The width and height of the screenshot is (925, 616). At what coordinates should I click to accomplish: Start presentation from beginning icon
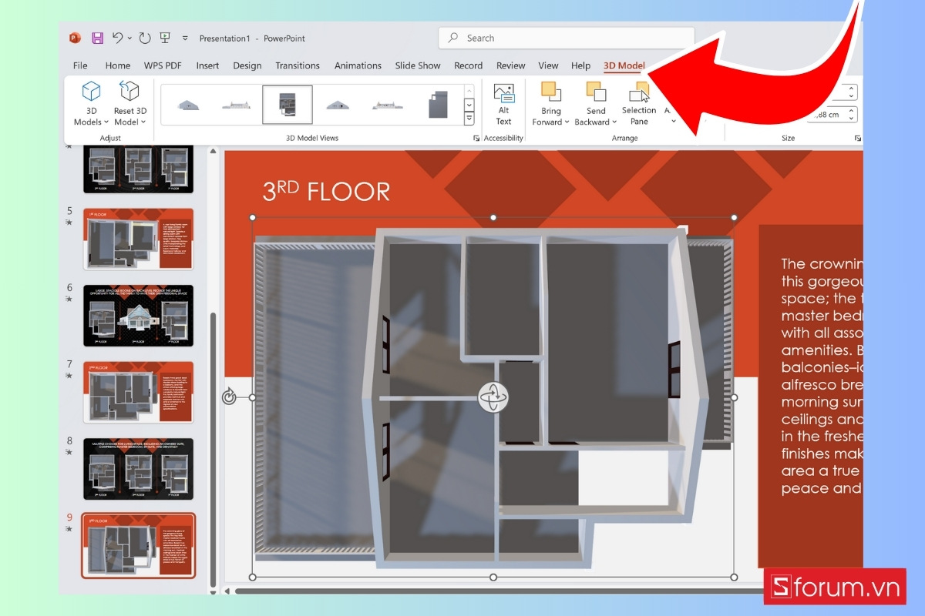[x=165, y=38]
